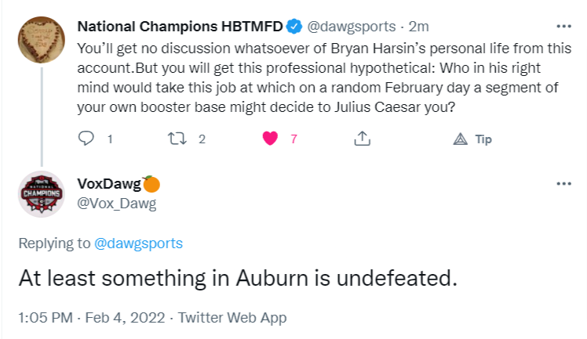
Task: Click the Twitter Web App source label
Action: [232, 318]
